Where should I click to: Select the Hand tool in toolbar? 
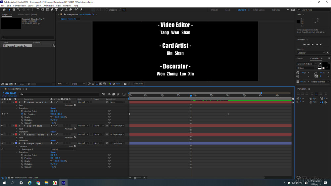(x=14, y=10)
